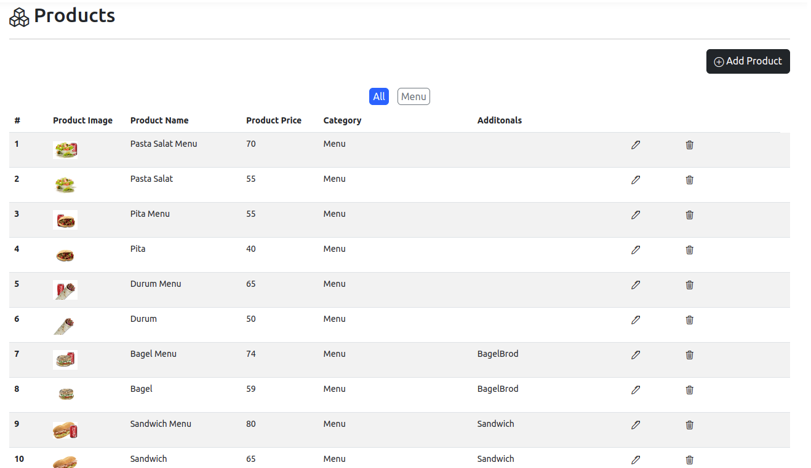Click the Product Name column header

coord(159,120)
